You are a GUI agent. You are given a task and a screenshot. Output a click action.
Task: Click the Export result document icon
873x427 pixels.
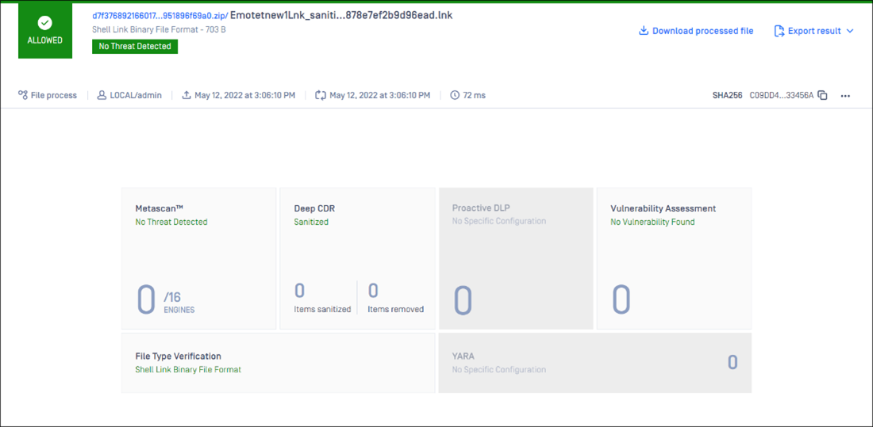pos(779,31)
